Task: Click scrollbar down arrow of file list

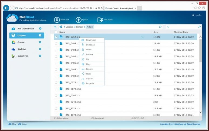Action: point(200,112)
